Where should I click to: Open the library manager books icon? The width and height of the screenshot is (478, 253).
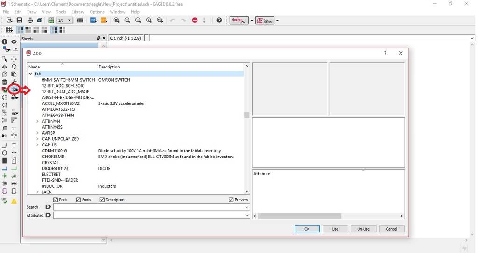point(80,21)
